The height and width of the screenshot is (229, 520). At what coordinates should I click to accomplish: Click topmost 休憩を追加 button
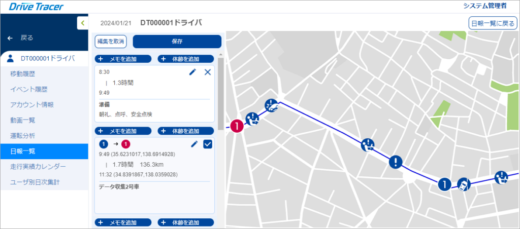coord(186,59)
